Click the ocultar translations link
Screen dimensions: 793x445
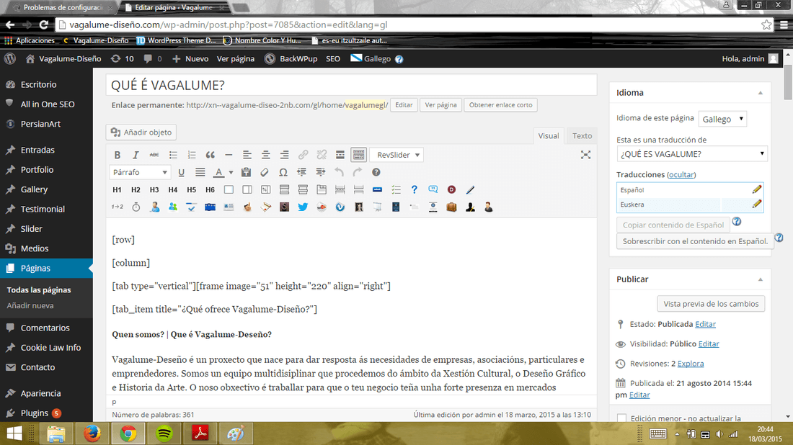[681, 175]
